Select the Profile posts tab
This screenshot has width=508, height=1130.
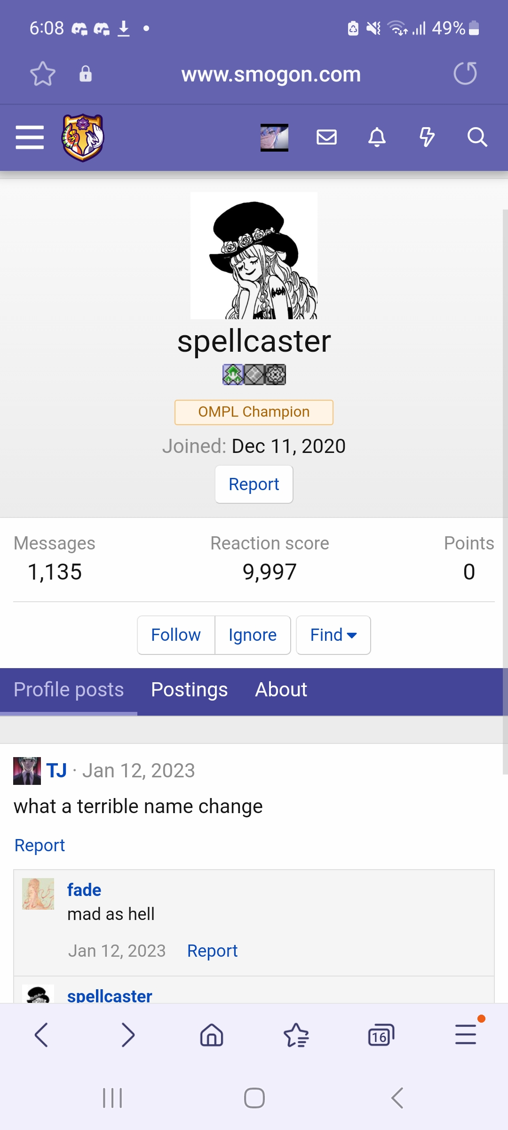[x=69, y=690]
